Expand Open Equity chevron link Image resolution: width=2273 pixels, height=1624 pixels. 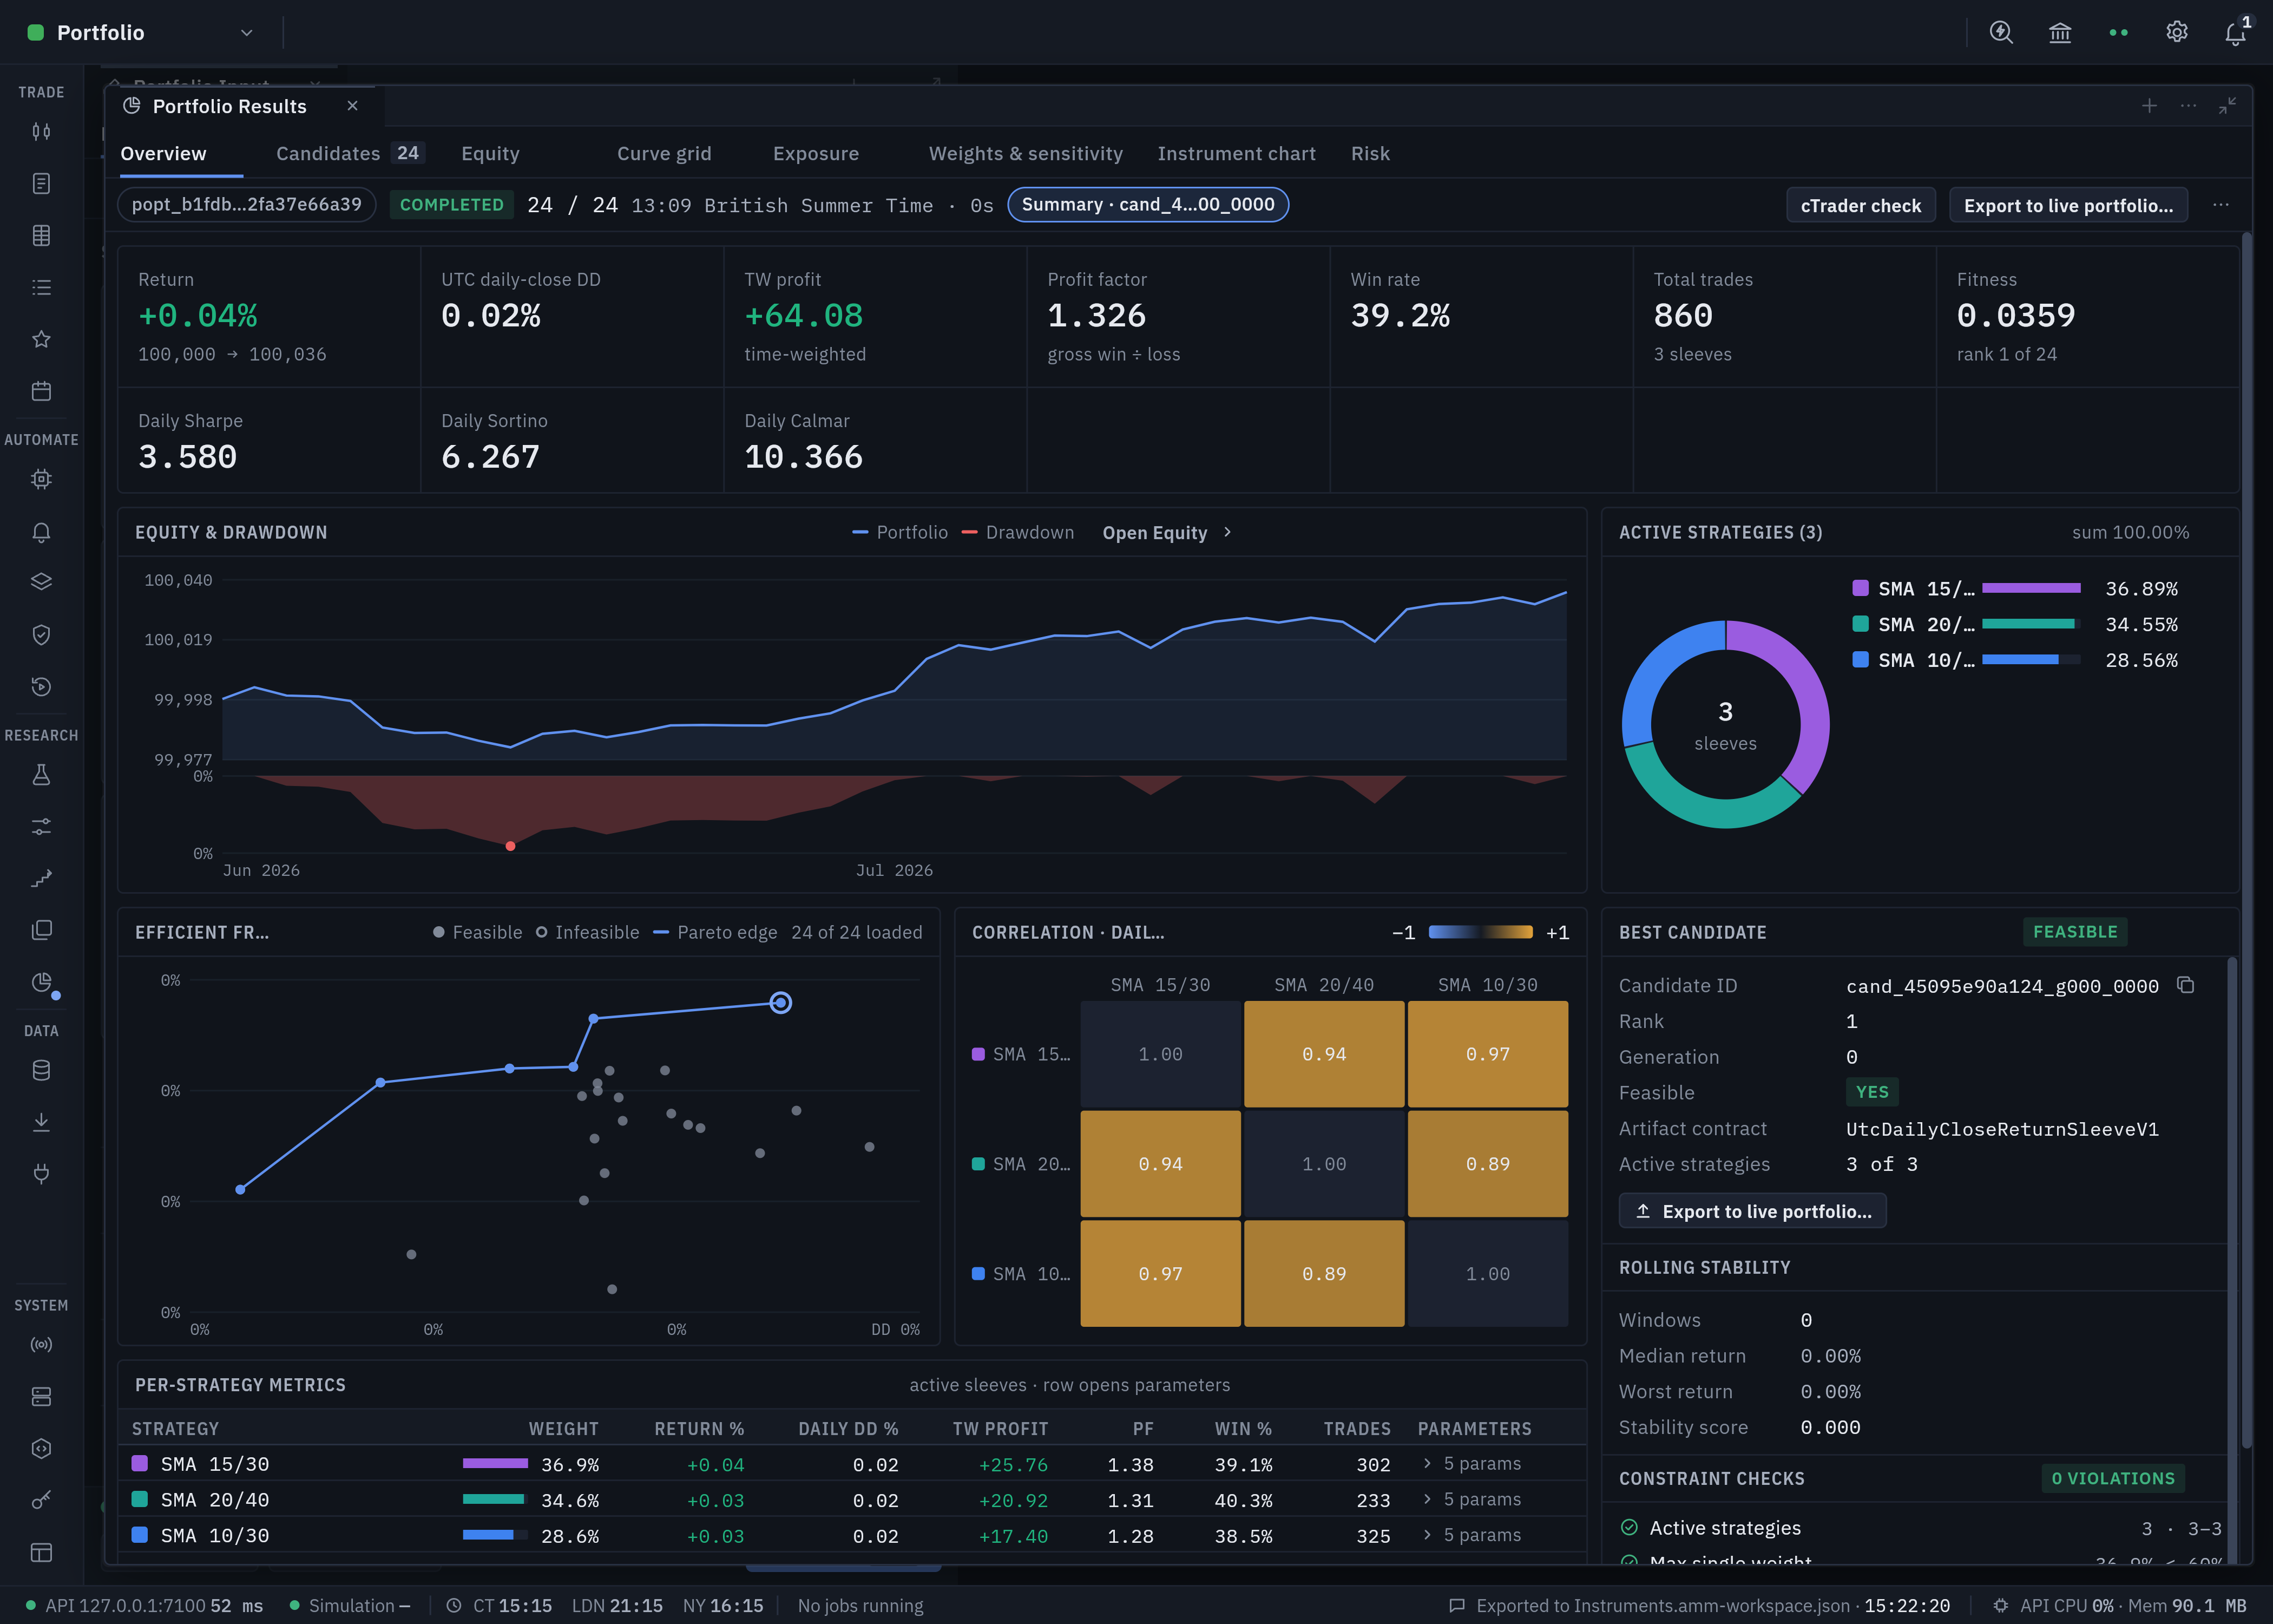[x=1166, y=533]
